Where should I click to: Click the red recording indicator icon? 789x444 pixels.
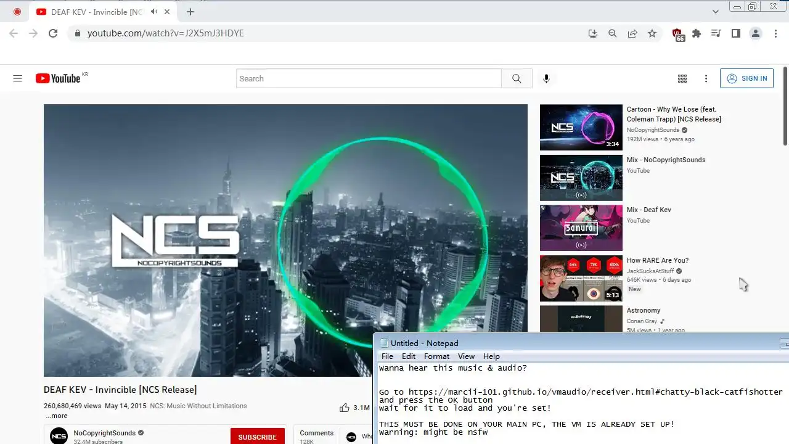(x=17, y=12)
